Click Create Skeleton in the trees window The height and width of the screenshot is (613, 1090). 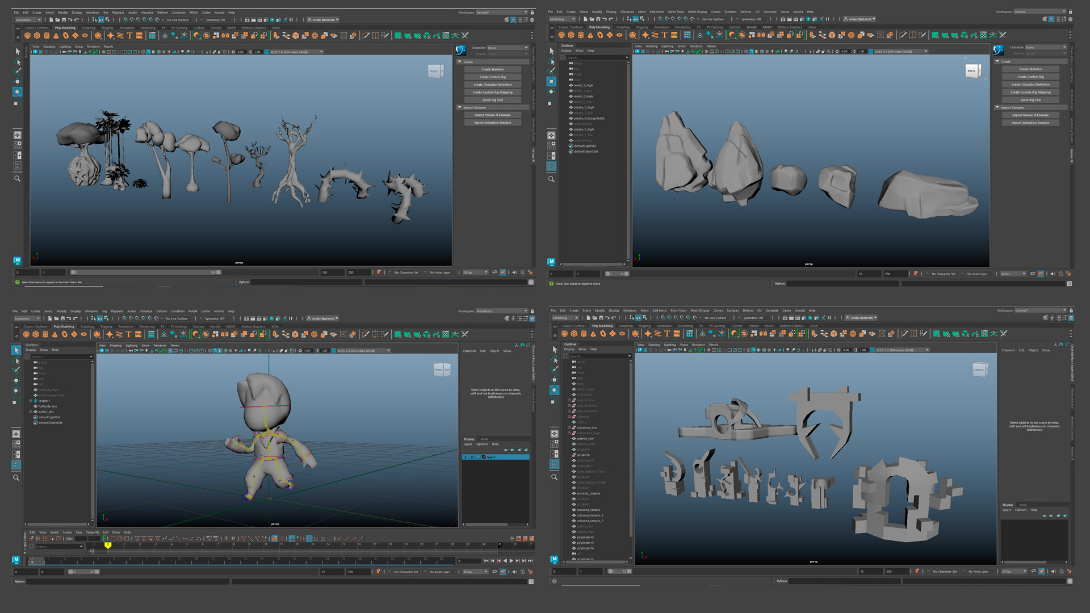[x=492, y=69]
